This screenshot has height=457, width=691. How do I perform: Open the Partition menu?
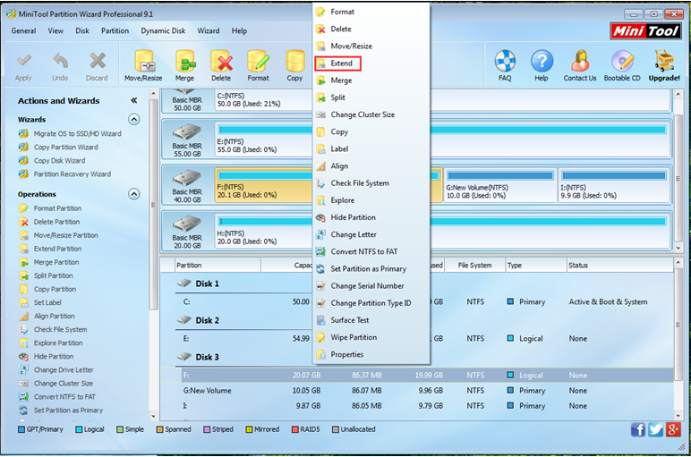[x=115, y=30]
